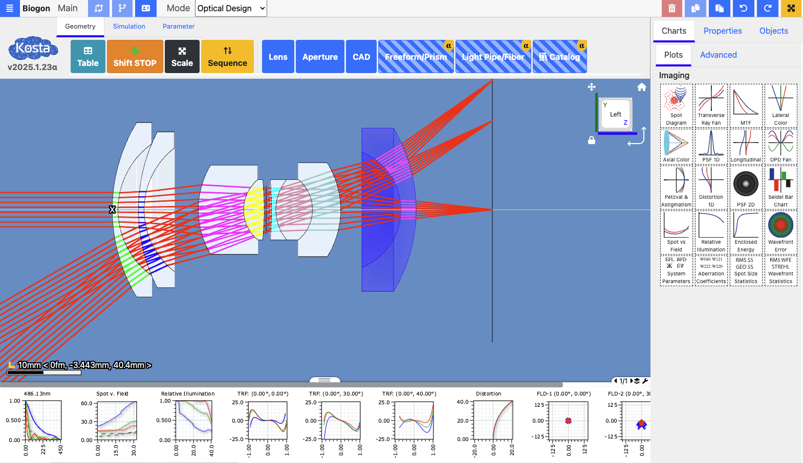Open the Spot Diagram plot
The height and width of the screenshot is (463, 803).
click(x=676, y=105)
